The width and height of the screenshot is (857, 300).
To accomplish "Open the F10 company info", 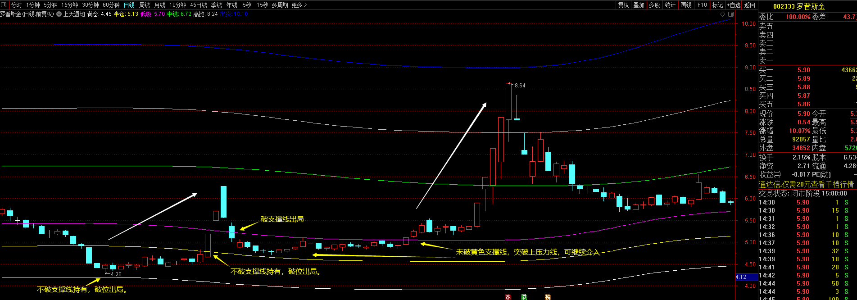I will click(x=702, y=5).
